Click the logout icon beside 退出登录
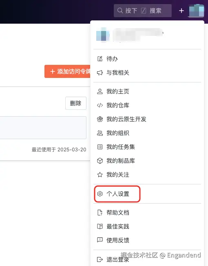Viewport: 208px width, 266px height. [100, 259]
